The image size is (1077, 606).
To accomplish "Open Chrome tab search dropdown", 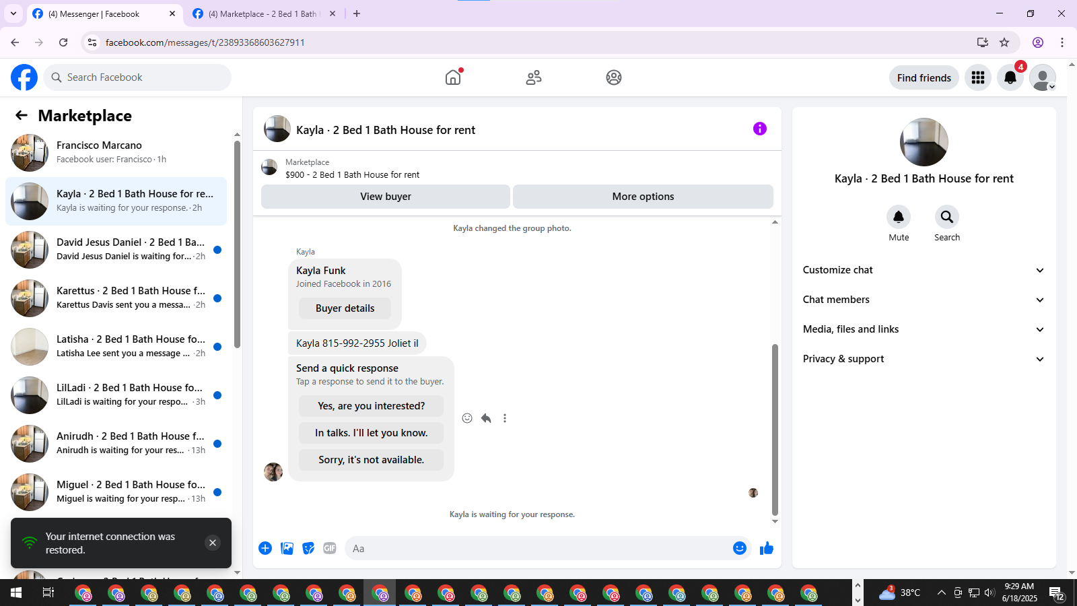I will point(13,13).
